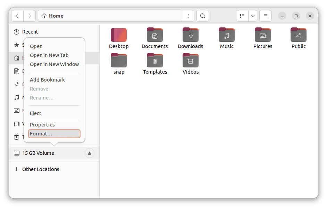Click the Documents icon in sidebar

click(x=16, y=71)
